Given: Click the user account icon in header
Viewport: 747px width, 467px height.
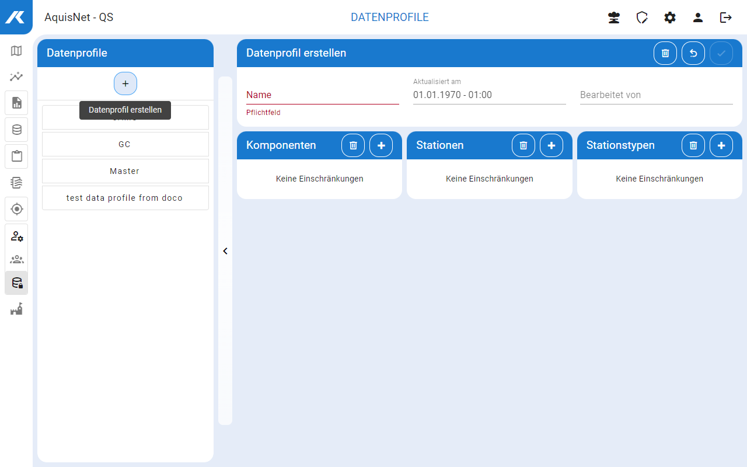Looking at the screenshot, I should tap(698, 18).
